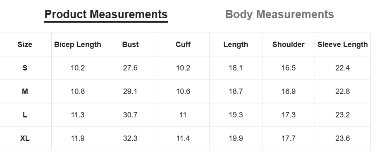This screenshot has height=152, width=377.
Task: Click the bicep length value 11.9
Action: 77,138
